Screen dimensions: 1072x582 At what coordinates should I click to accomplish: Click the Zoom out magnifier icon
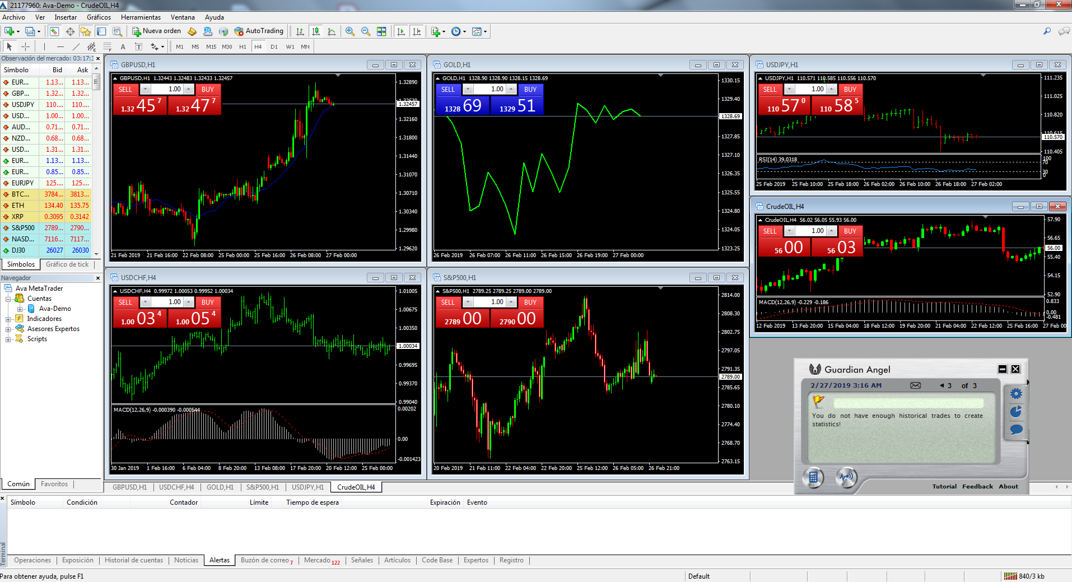(x=366, y=31)
